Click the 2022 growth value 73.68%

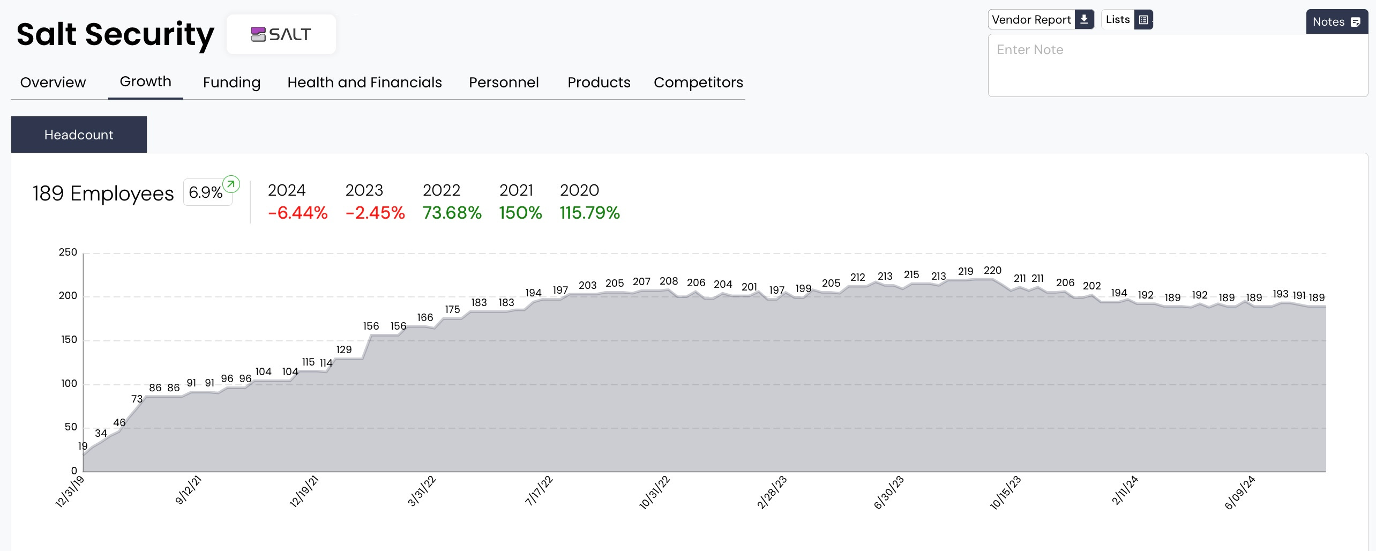pyautogui.click(x=452, y=213)
